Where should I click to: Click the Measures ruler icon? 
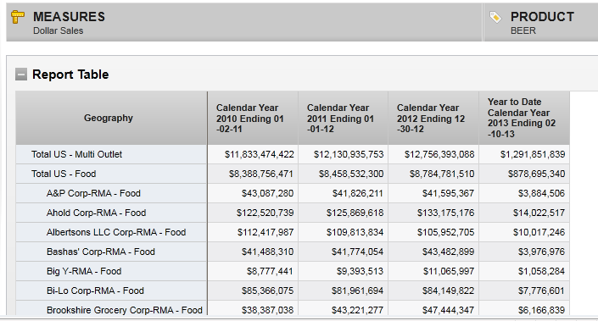[x=18, y=17]
